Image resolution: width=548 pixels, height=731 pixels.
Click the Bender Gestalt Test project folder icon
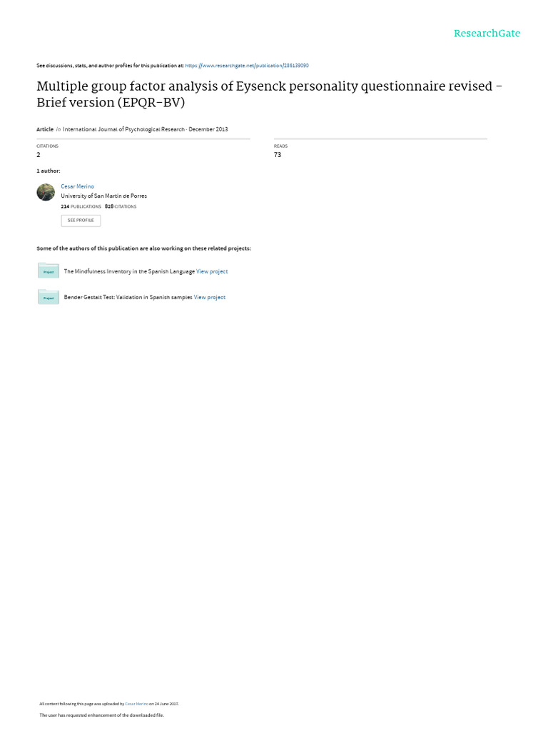coord(49,296)
